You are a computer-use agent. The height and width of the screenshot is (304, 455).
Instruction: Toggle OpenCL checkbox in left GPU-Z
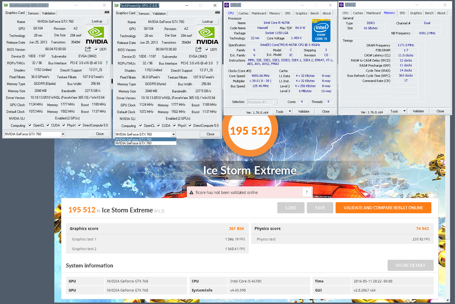pos(29,125)
